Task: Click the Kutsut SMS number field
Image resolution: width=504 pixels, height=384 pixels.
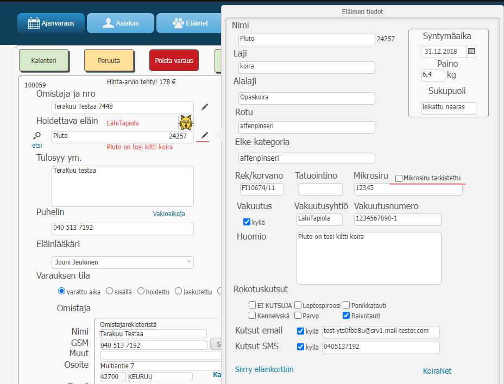Action: [381, 348]
